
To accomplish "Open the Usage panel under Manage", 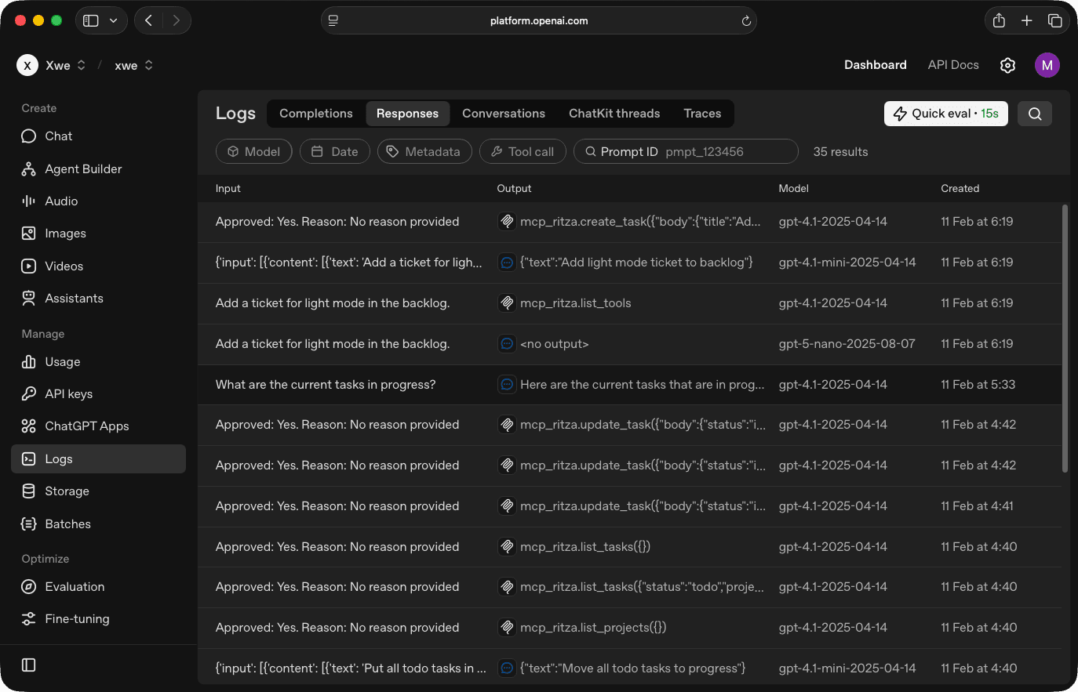I will tap(62, 361).
